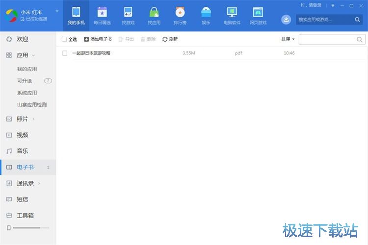
Task: Click hi, 请登录 login link
Action: tap(311, 5)
